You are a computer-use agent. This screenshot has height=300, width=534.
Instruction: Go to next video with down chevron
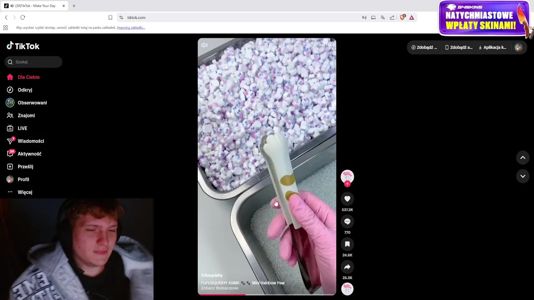(x=523, y=176)
